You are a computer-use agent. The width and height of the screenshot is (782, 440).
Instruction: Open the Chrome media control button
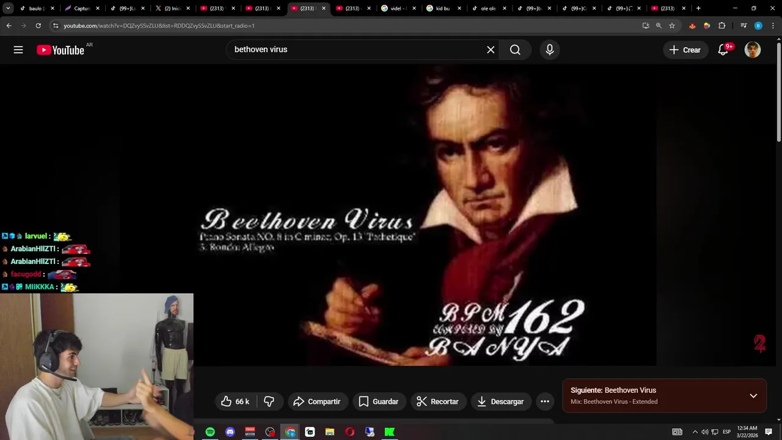744,26
